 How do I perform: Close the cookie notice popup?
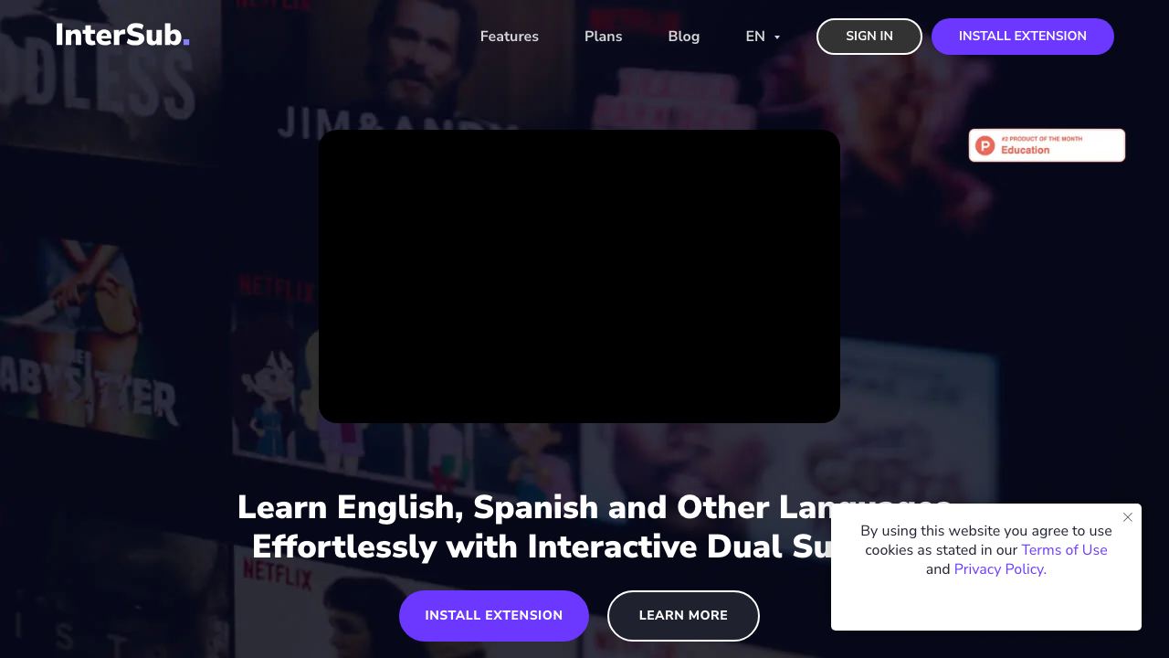coord(1128,517)
